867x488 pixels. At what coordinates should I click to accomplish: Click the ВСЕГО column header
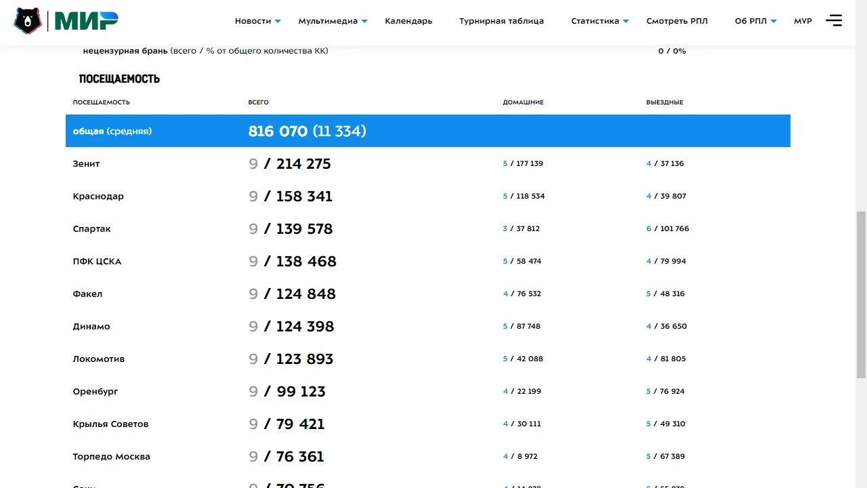258,102
